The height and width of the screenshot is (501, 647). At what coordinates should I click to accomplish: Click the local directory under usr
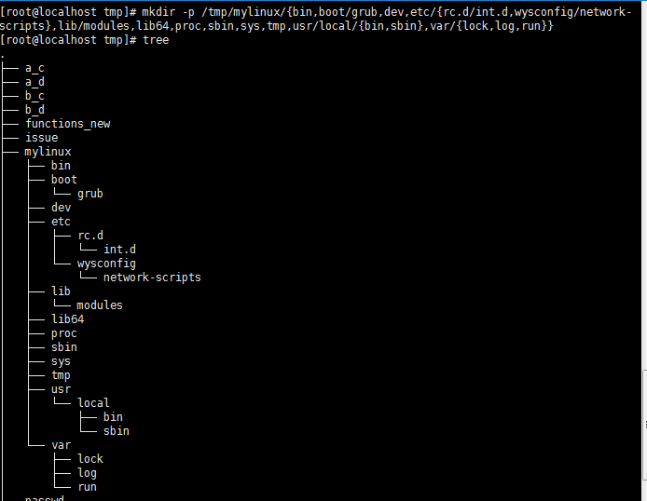93,403
